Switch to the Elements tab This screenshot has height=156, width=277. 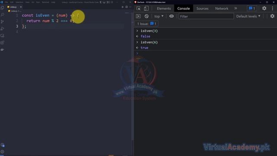pos(164,9)
